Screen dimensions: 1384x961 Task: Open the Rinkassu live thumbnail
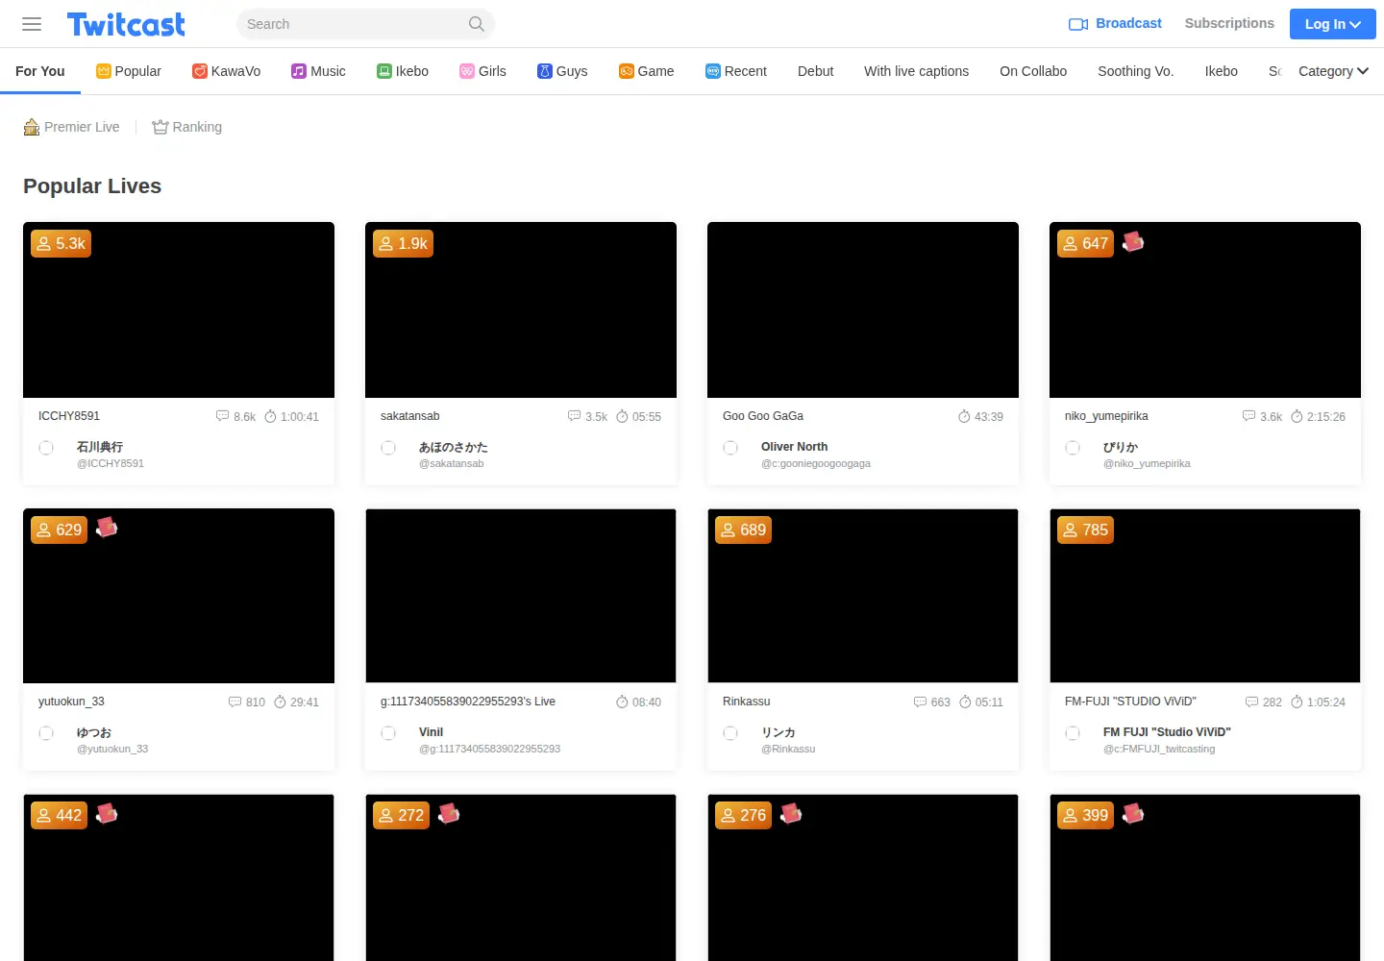(863, 596)
